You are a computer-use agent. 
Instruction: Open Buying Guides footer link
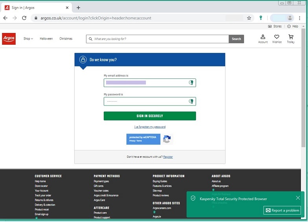pyautogui.click(x=160, y=181)
